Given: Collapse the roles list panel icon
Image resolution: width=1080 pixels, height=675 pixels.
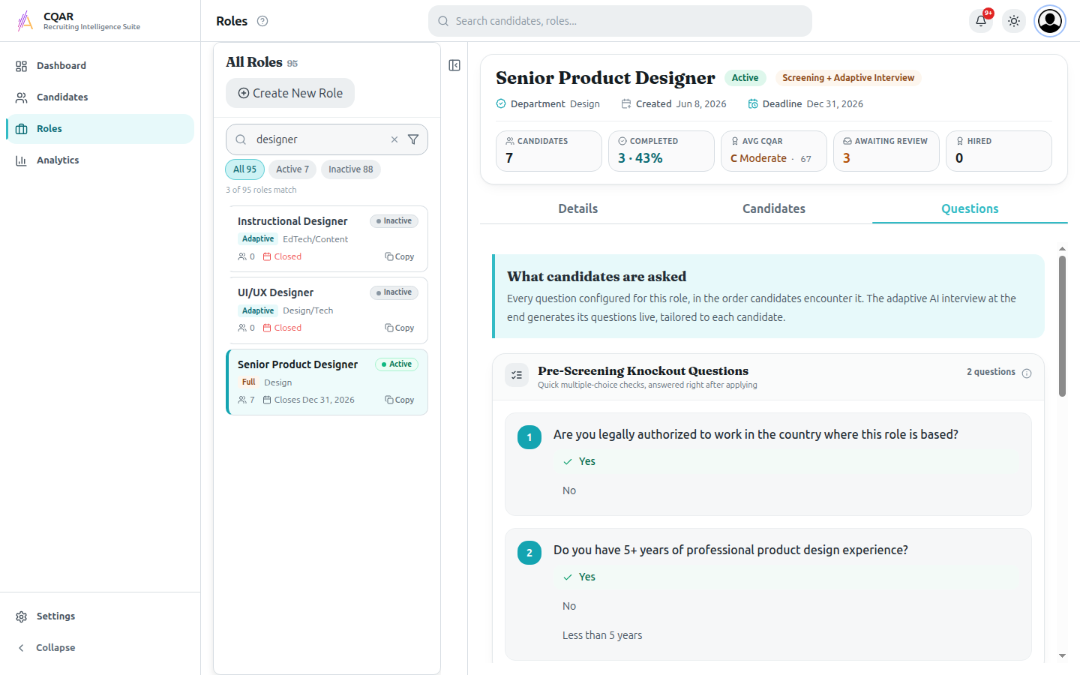Looking at the screenshot, I should click(454, 65).
